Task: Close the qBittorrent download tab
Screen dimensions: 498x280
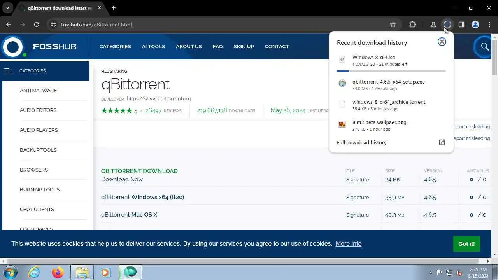Action: (99, 8)
